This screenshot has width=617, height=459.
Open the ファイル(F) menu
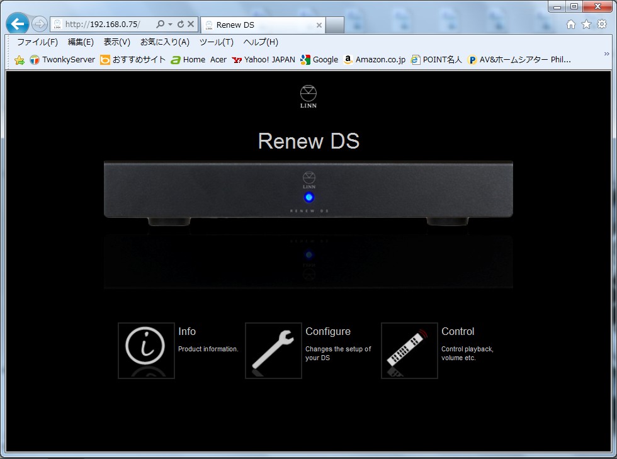point(37,42)
